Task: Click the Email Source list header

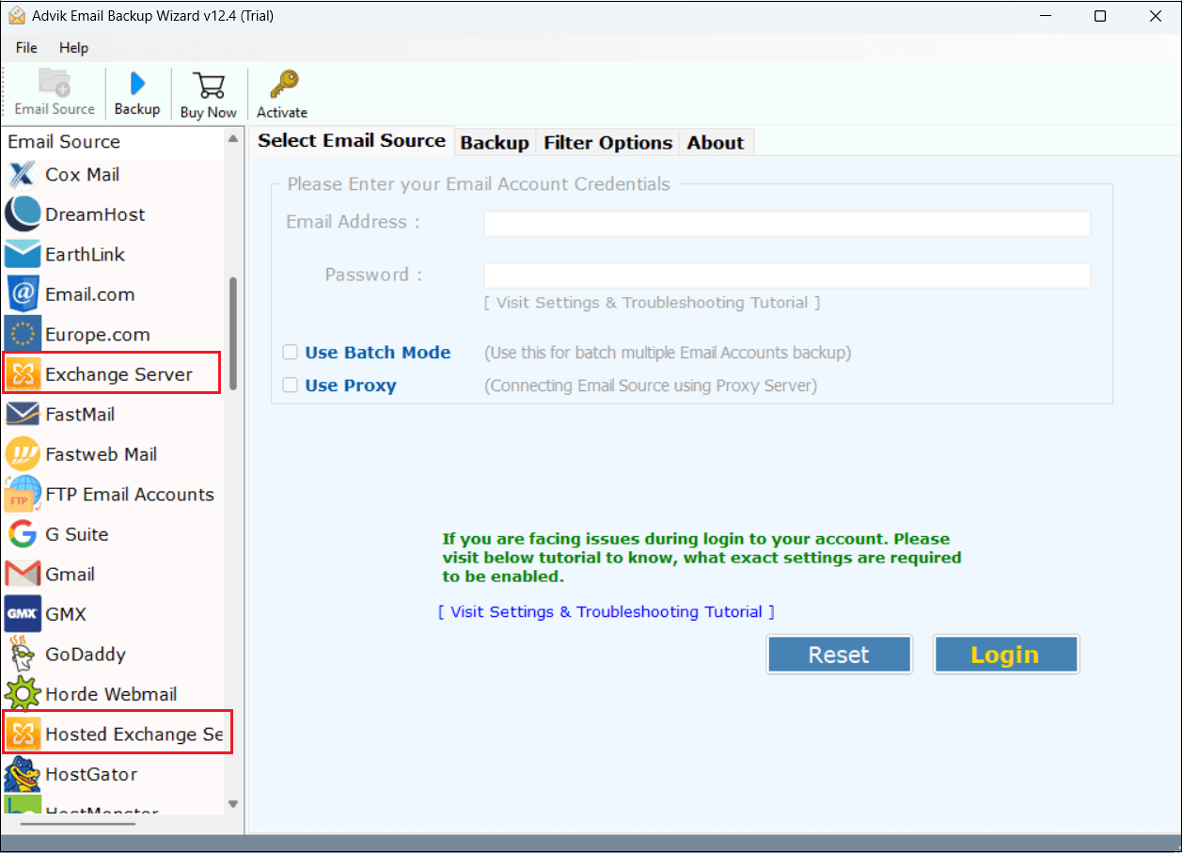Action: pyautogui.click(x=64, y=142)
